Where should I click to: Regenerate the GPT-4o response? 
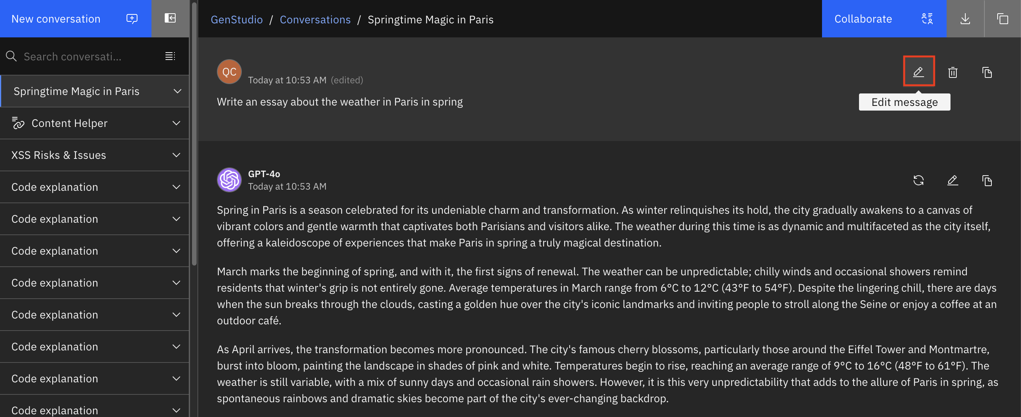coord(918,180)
